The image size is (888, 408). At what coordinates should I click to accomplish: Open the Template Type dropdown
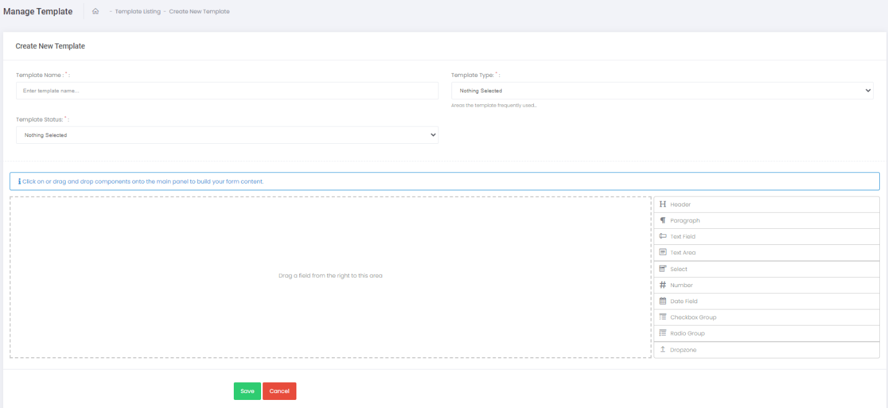click(x=662, y=91)
